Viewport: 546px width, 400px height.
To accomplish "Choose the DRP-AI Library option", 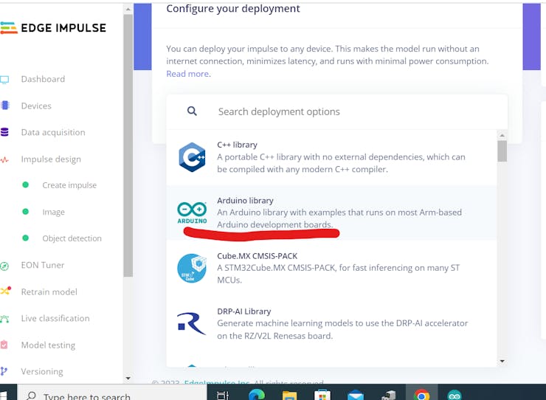I will [x=331, y=324].
